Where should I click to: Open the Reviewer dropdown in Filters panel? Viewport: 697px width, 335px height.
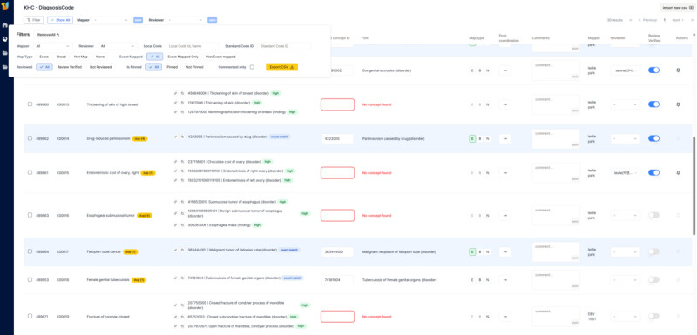click(118, 46)
